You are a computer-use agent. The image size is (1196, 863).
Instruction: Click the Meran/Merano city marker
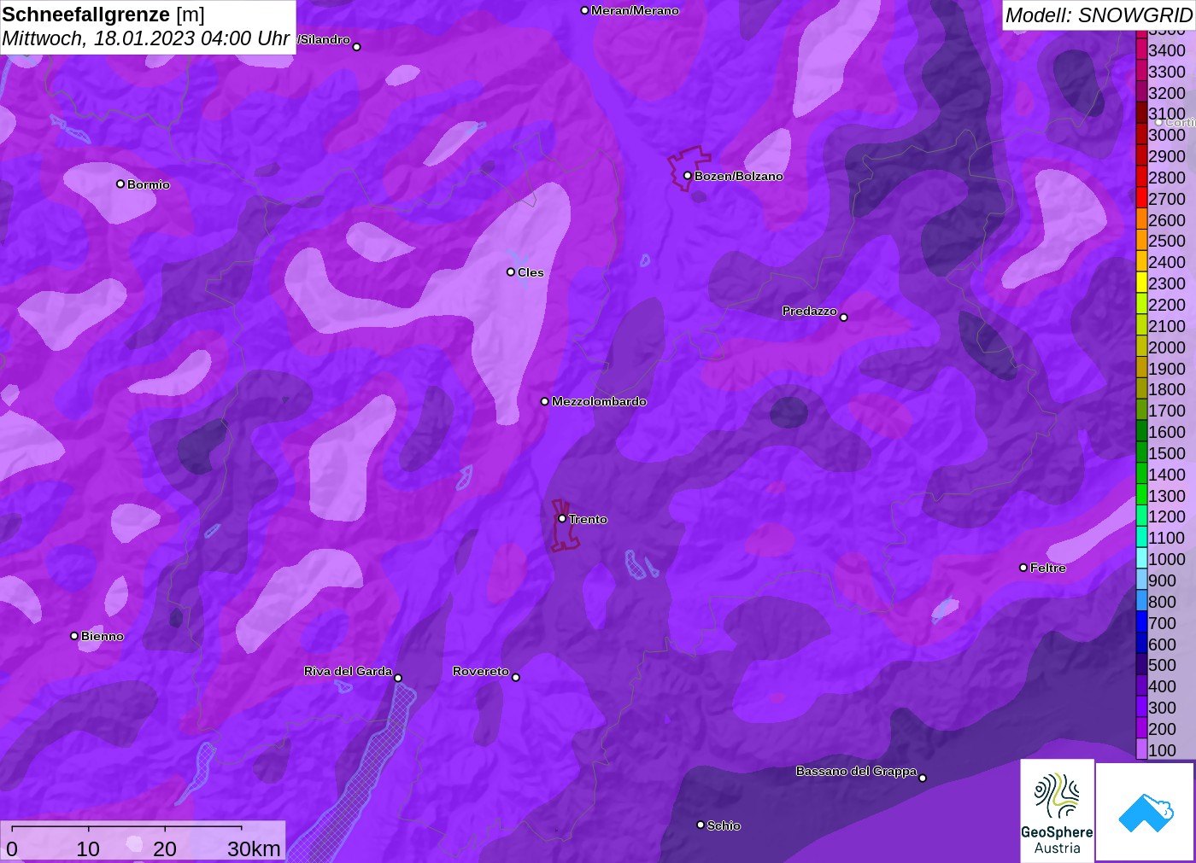pyautogui.click(x=584, y=10)
